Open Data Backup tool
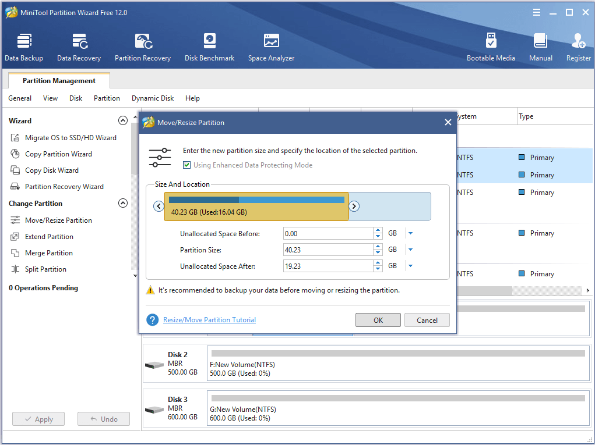 (24, 47)
